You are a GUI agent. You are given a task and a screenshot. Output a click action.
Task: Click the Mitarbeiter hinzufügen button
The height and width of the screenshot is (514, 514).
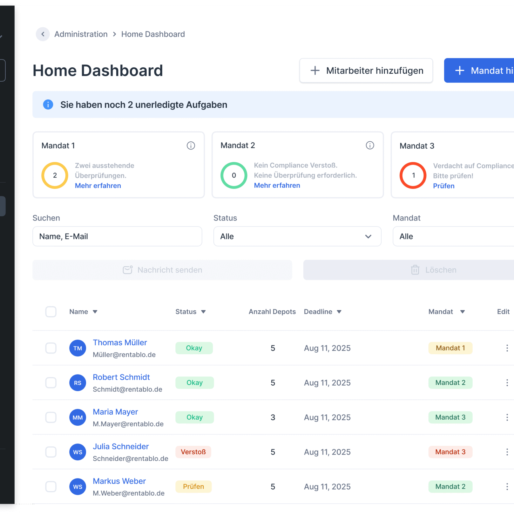[x=366, y=71]
